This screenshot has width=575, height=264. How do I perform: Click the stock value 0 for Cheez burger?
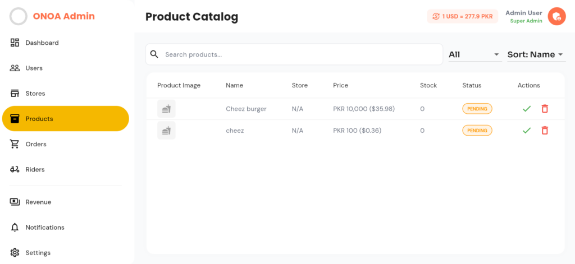click(x=422, y=109)
